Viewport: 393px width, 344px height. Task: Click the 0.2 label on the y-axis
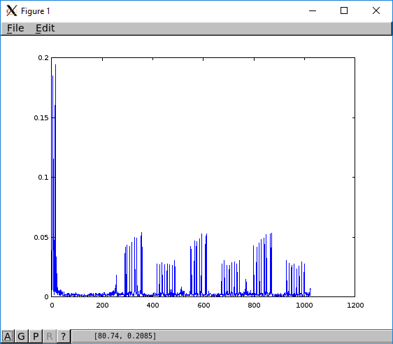43,58
